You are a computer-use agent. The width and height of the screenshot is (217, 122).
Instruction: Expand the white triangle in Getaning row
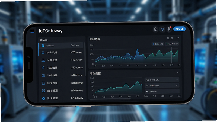point(177,85)
